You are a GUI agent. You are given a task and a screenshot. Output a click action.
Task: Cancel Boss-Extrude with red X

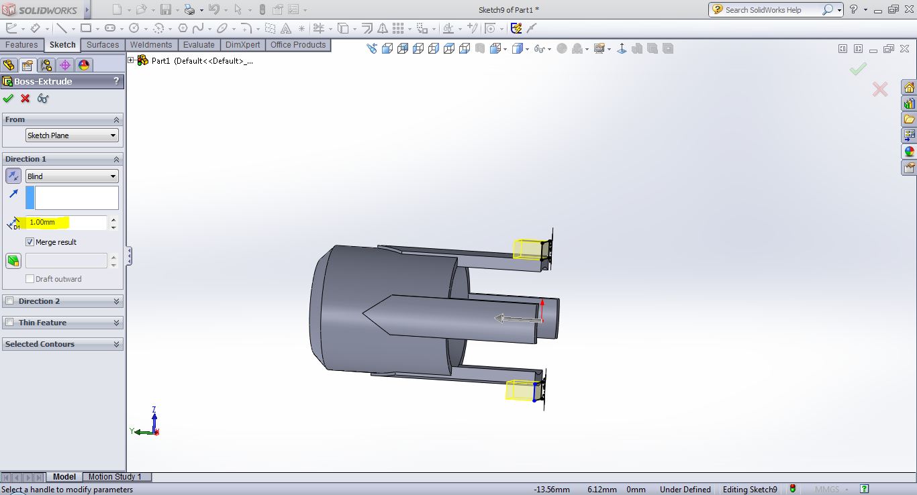click(x=26, y=99)
